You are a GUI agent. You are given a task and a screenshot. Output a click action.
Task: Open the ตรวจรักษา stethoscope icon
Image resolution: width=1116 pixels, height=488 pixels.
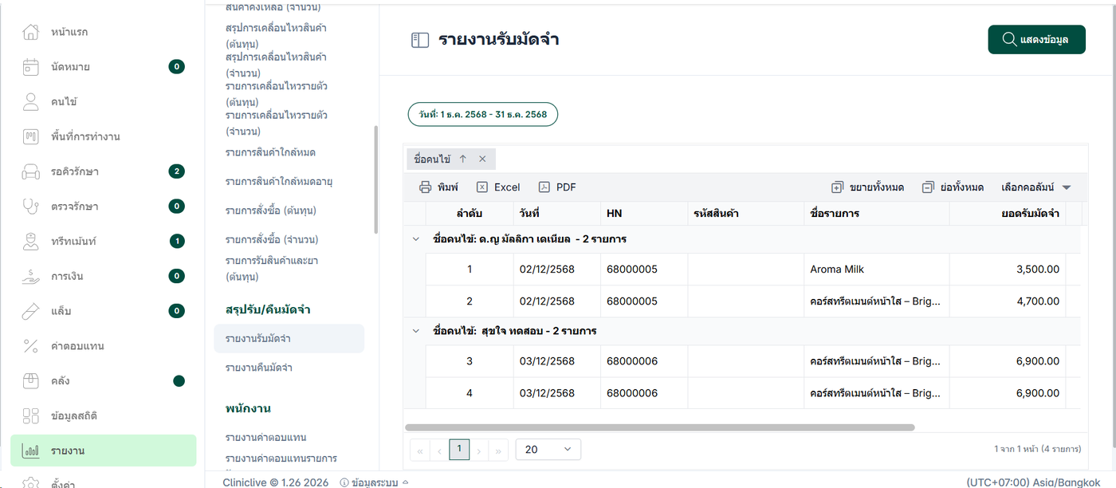[x=30, y=206]
